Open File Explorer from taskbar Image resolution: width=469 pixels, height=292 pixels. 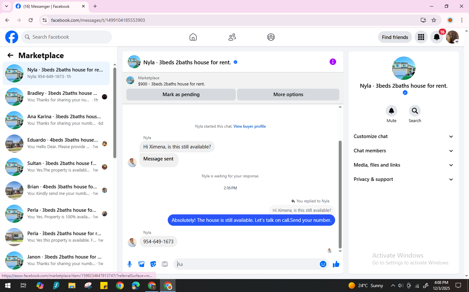(x=72, y=286)
